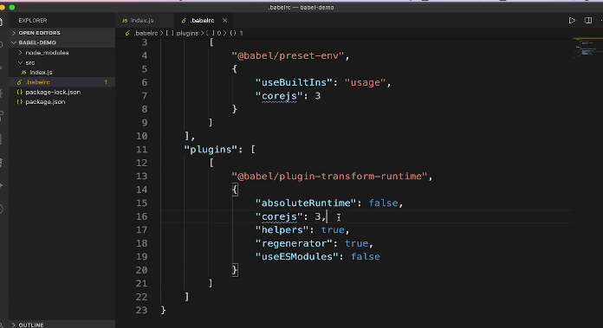Click the true value after "helpers"
This screenshot has height=328, width=603.
[333, 230]
